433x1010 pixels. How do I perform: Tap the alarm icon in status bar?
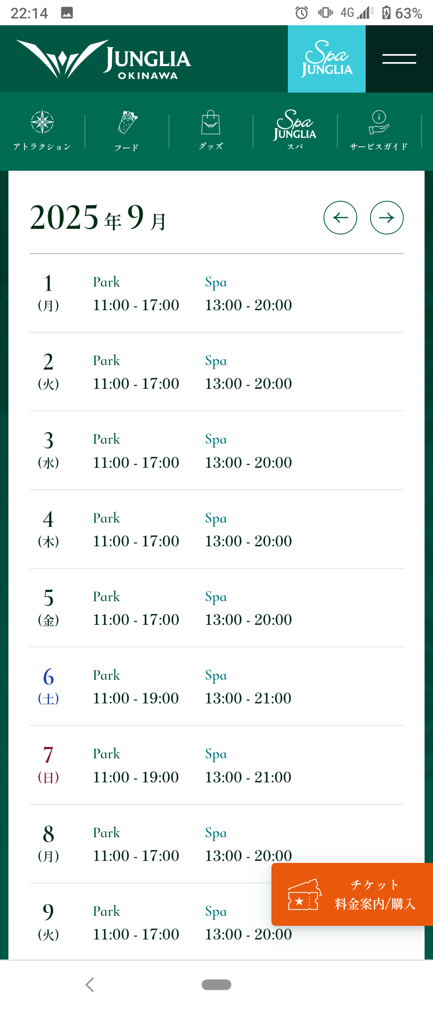(x=301, y=13)
